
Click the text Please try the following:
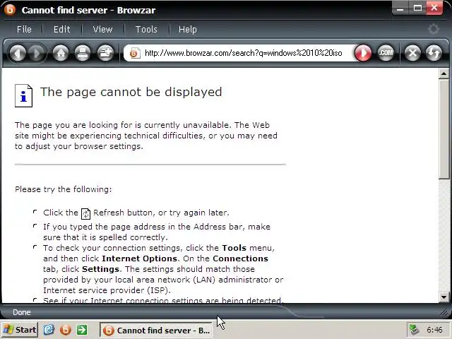coord(63,189)
